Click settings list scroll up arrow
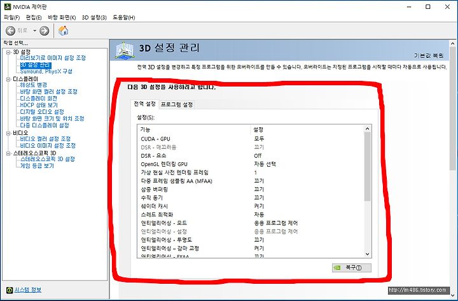Screen dimensions: 458x301 (x=368, y=129)
